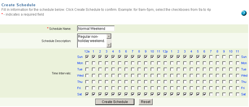This screenshot has width=249, height=107.
Task: Click the Create Schedule button
Action: [x=115, y=102]
